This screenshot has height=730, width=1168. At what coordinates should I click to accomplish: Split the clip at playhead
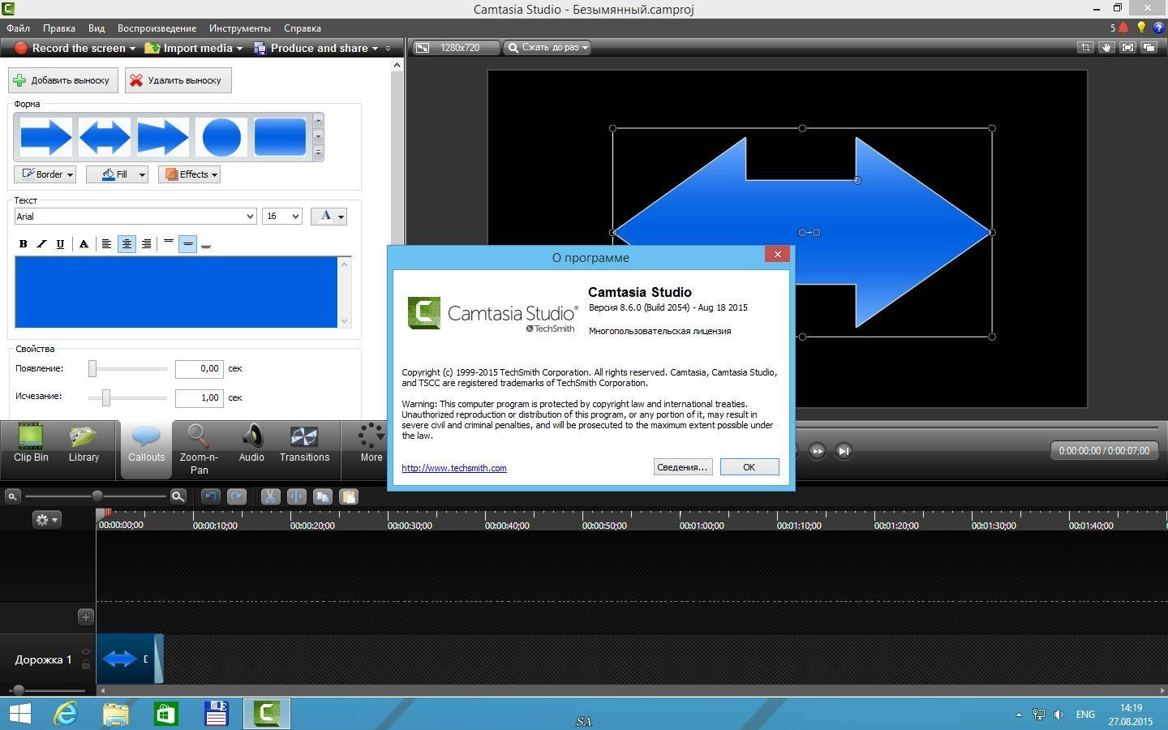click(x=296, y=496)
